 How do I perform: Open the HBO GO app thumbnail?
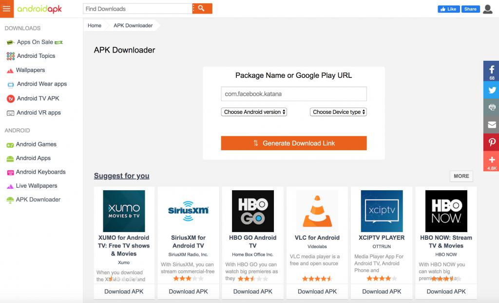252,211
